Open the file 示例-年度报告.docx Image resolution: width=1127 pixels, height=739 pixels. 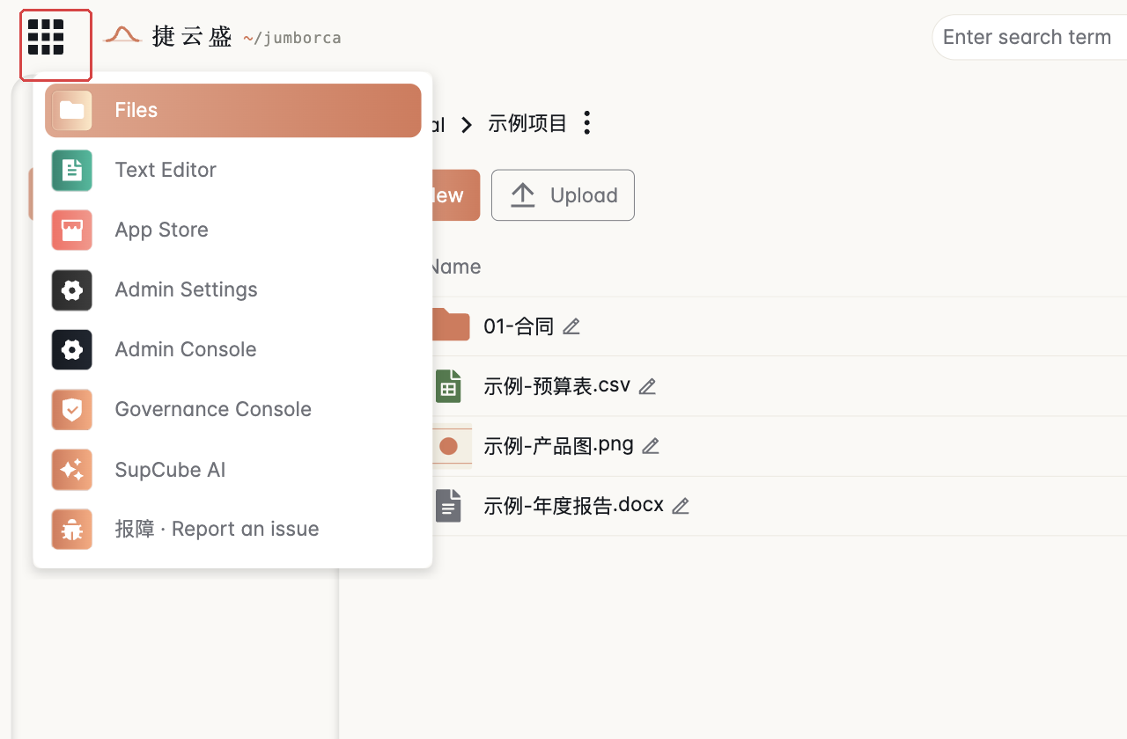click(x=573, y=505)
